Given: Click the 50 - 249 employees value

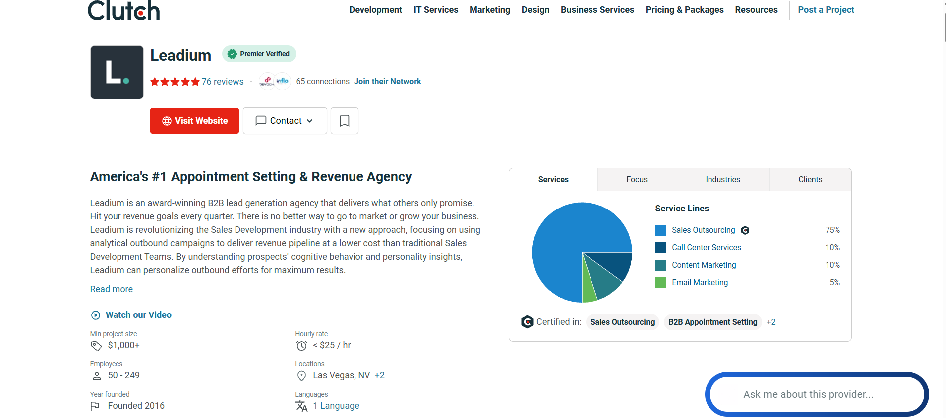Looking at the screenshot, I should pos(124,375).
